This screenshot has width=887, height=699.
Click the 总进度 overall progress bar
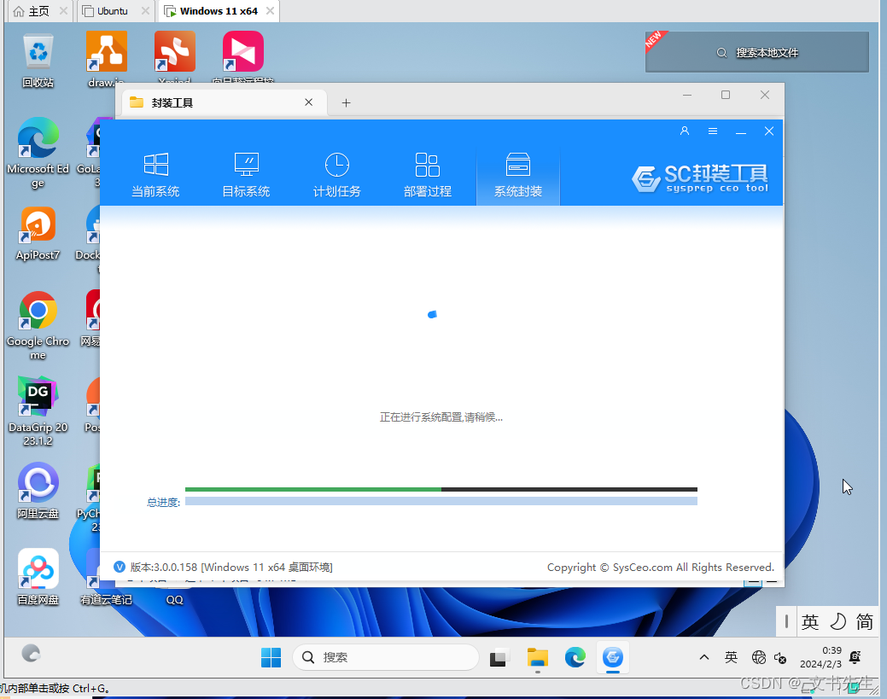click(441, 501)
